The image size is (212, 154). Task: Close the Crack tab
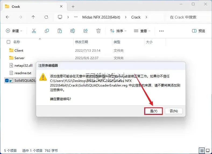point(61,6)
